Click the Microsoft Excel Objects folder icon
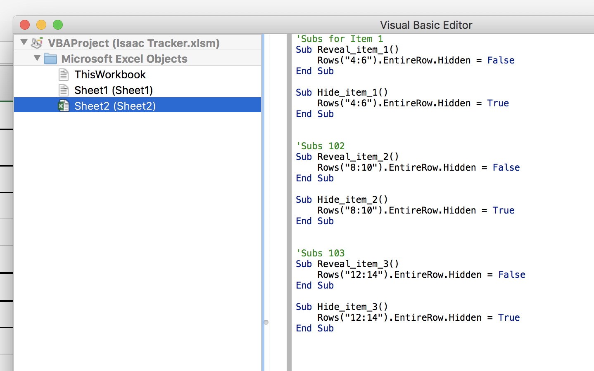The width and height of the screenshot is (594, 371). tap(50, 59)
